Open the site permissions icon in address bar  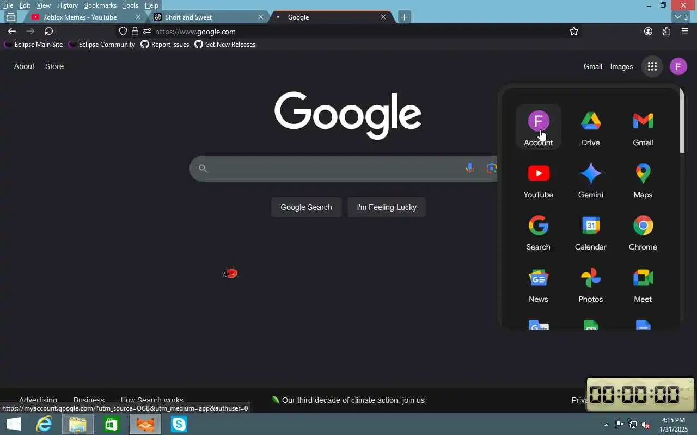[x=146, y=32]
